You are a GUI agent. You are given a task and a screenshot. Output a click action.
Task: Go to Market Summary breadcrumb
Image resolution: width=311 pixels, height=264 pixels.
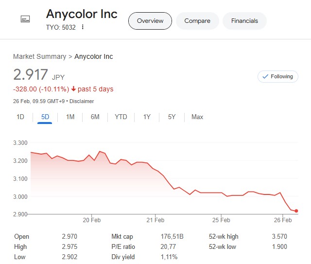(x=40, y=56)
